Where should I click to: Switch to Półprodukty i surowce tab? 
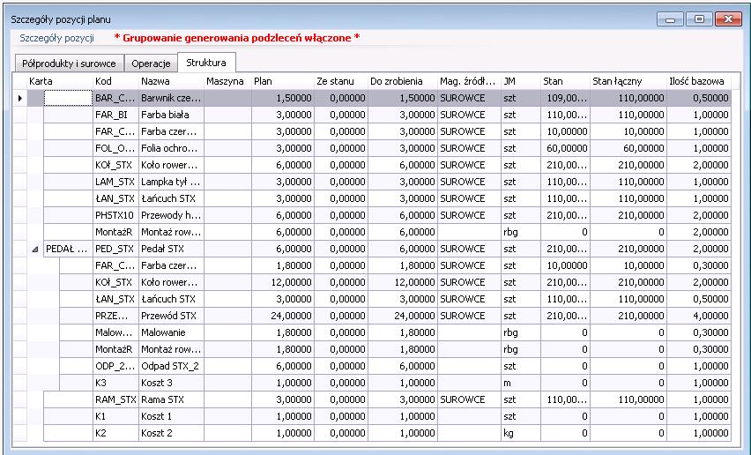point(69,63)
